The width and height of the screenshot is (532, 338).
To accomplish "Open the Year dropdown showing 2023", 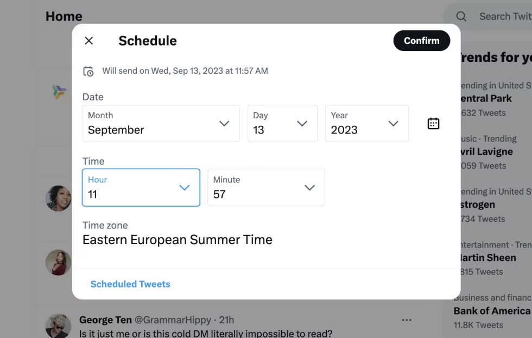I will pos(366,124).
